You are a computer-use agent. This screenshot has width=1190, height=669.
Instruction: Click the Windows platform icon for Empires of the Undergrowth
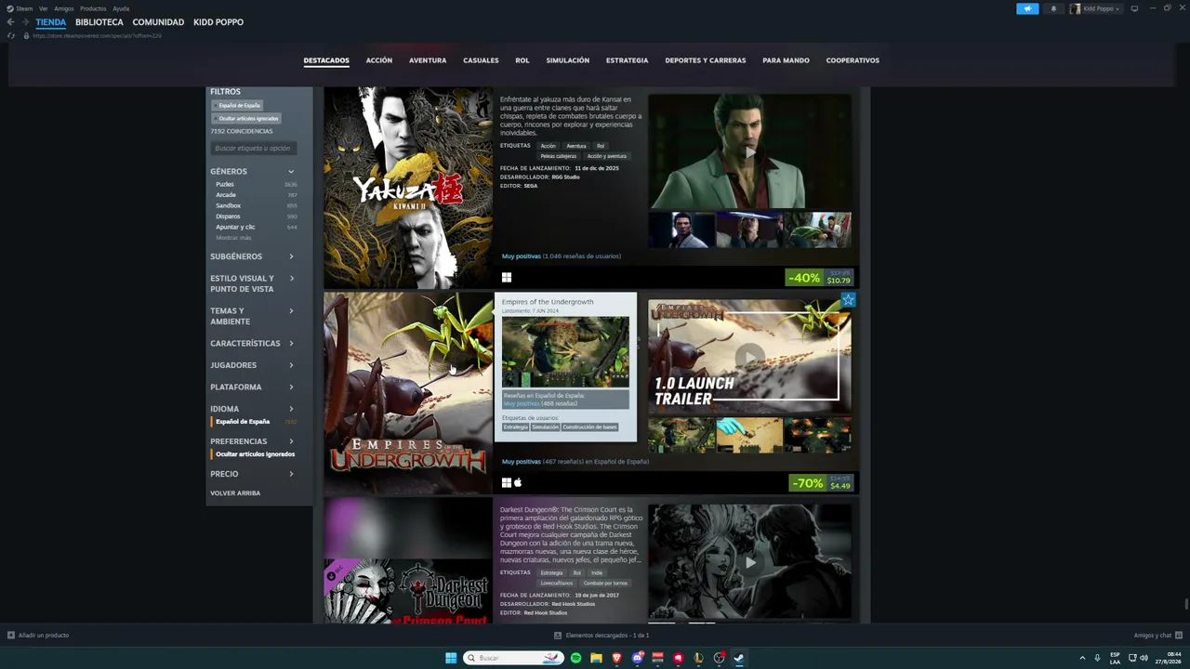507,482
